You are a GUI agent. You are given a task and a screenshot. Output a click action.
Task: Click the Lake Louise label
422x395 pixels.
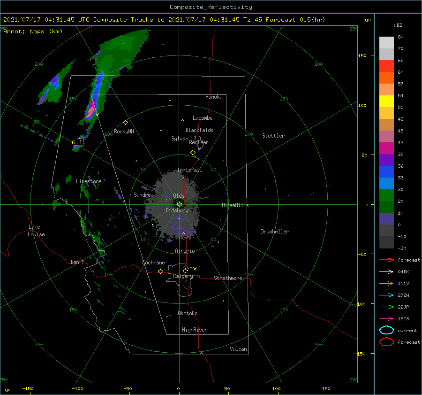pyautogui.click(x=36, y=231)
